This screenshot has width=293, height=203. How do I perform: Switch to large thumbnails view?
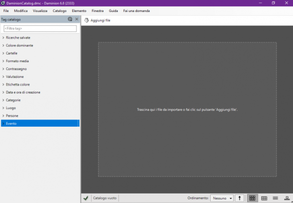point(252,198)
